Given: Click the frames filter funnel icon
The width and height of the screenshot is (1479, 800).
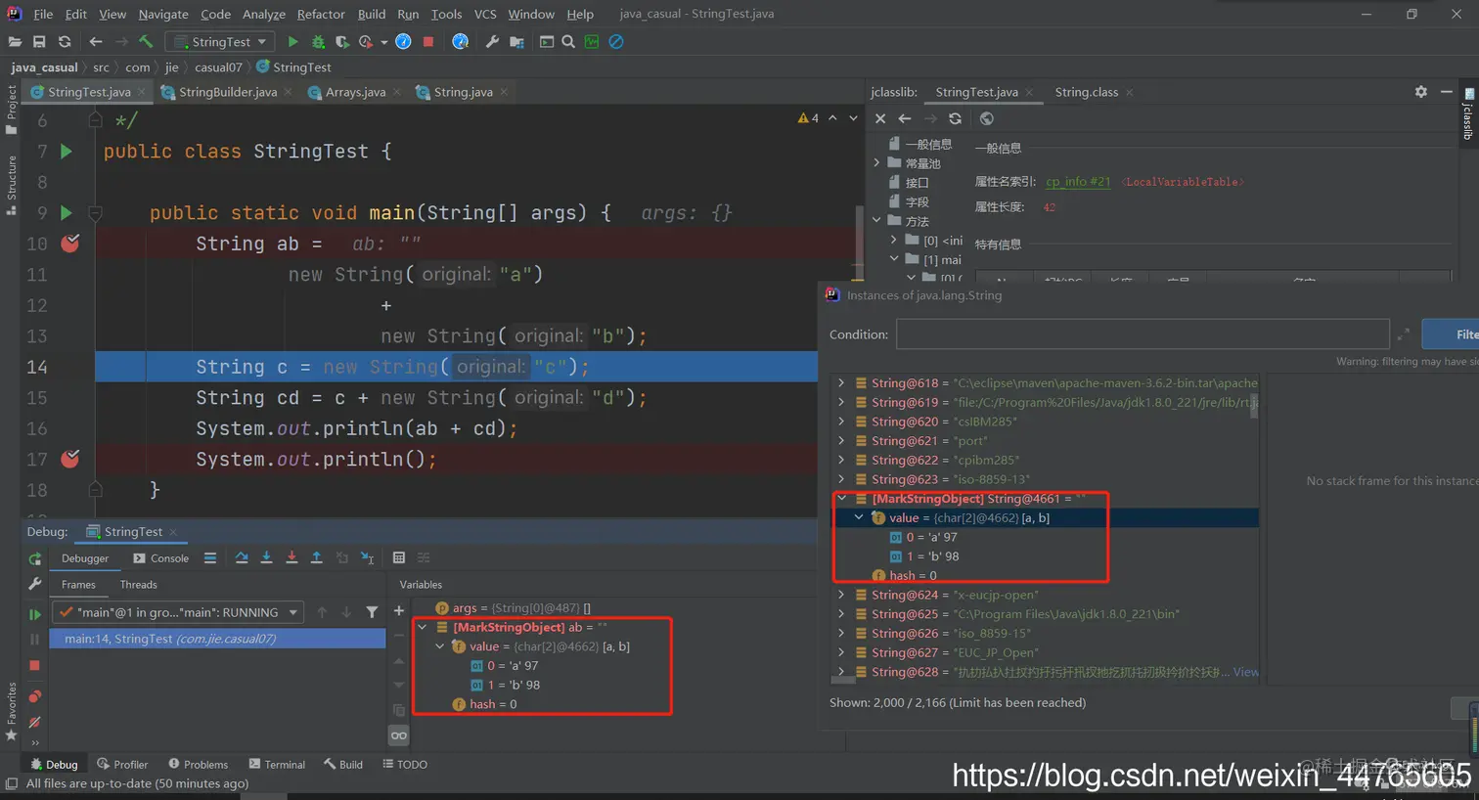Looking at the screenshot, I should click(372, 612).
